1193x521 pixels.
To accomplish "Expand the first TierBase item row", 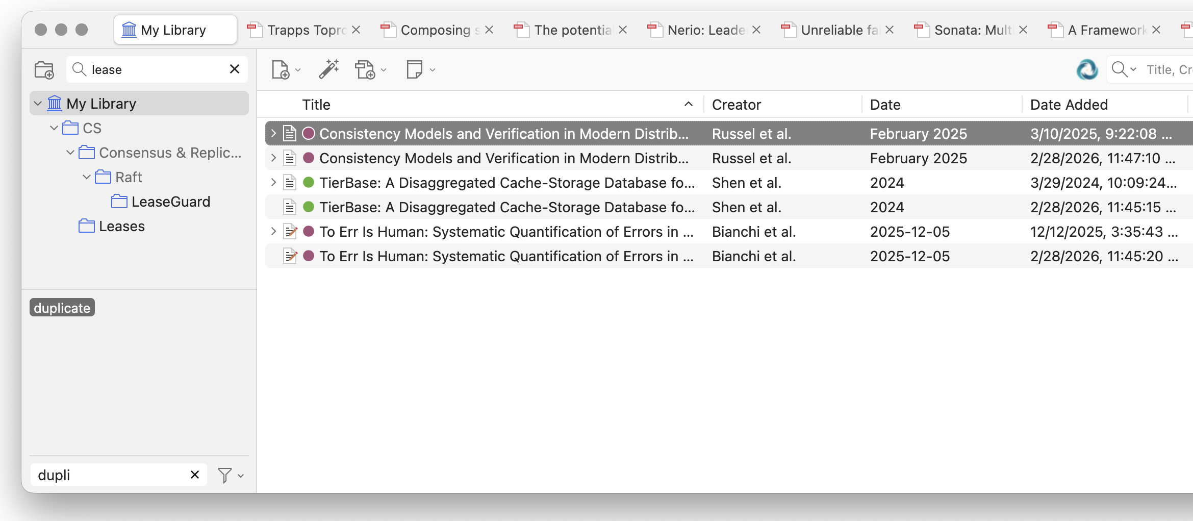I will point(273,182).
